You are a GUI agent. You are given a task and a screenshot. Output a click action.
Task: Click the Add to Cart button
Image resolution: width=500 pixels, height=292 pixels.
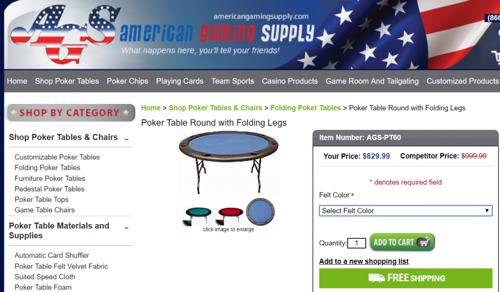[402, 242]
